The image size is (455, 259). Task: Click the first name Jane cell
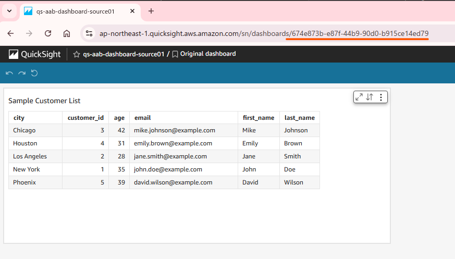(259, 156)
